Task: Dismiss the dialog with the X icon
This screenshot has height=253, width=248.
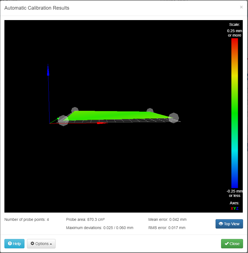Action: (x=241, y=7)
